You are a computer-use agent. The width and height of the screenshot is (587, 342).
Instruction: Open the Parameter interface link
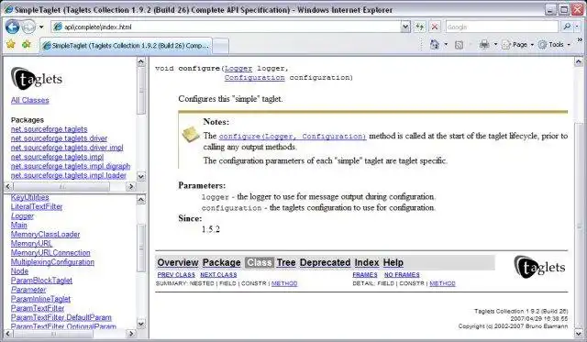click(x=28, y=290)
